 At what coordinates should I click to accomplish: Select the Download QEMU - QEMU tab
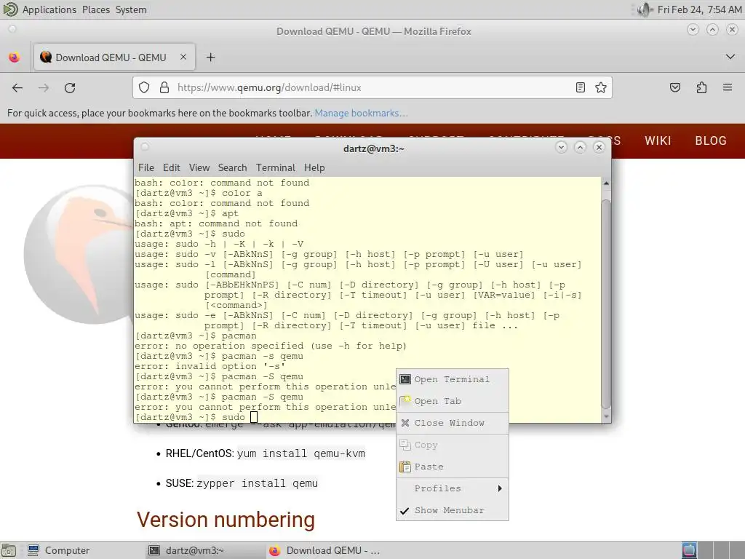click(x=114, y=58)
